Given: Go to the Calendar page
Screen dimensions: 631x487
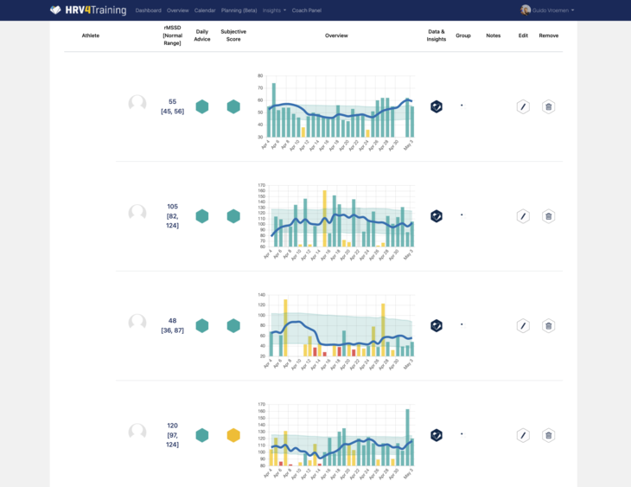Looking at the screenshot, I should (205, 10).
